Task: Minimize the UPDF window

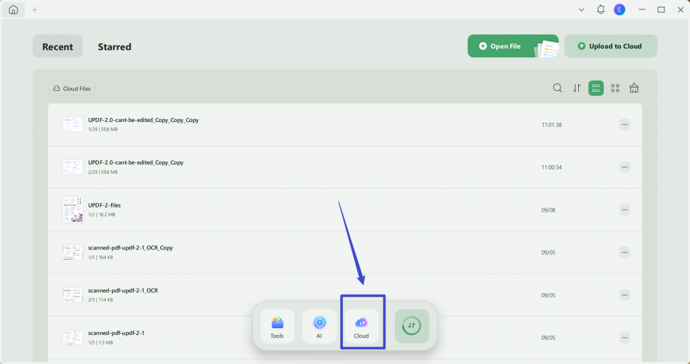Action: click(x=642, y=9)
